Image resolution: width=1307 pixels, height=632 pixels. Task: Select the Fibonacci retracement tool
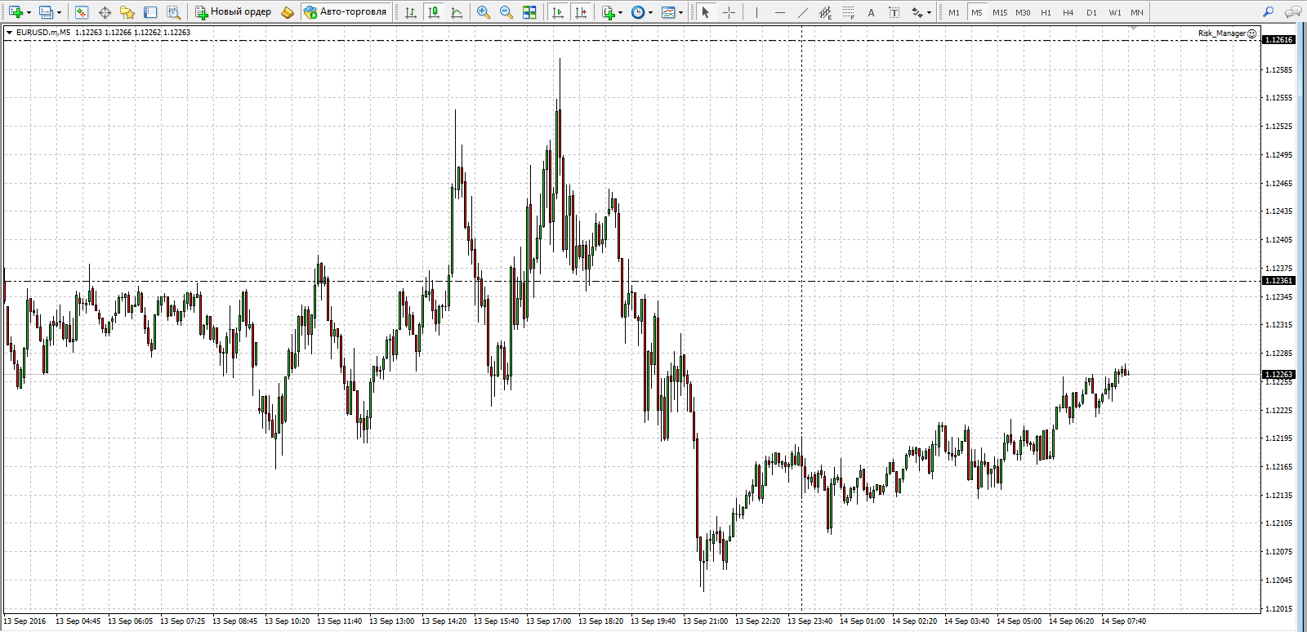(x=849, y=12)
